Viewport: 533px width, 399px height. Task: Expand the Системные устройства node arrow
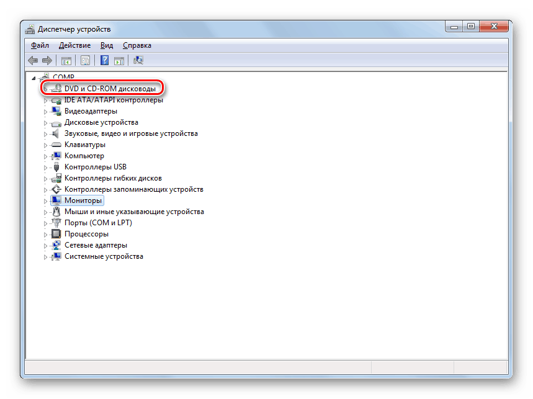45,257
